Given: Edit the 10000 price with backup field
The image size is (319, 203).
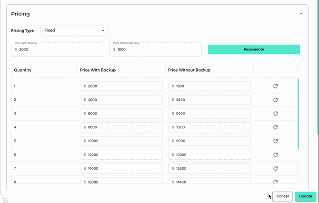Looking at the screenshot, I should (x=121, y=141).
